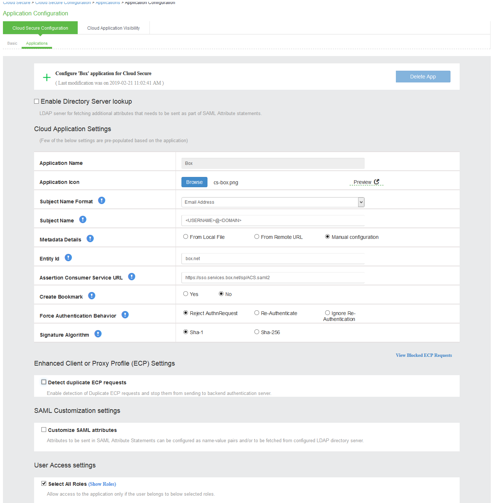Open info icon next to Subject Name
Image resolution: width=493 pixels, height=503 pixels.
[83, 219]
